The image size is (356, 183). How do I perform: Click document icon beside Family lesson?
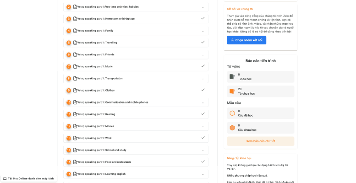coord(75,31)
